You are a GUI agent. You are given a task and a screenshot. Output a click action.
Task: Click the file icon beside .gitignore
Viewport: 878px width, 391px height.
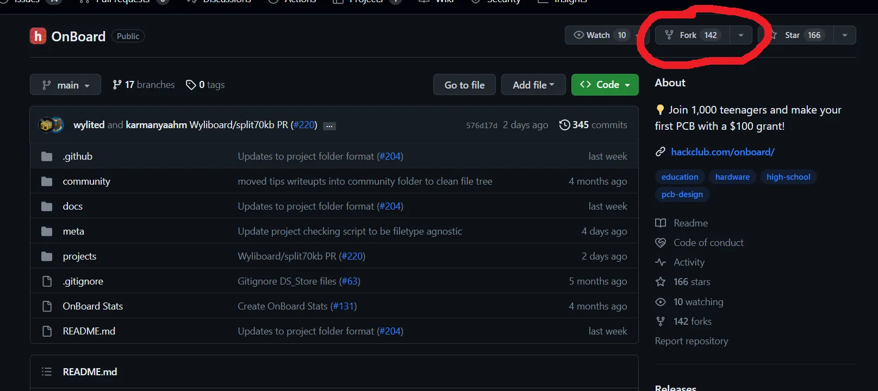point(47,281)
